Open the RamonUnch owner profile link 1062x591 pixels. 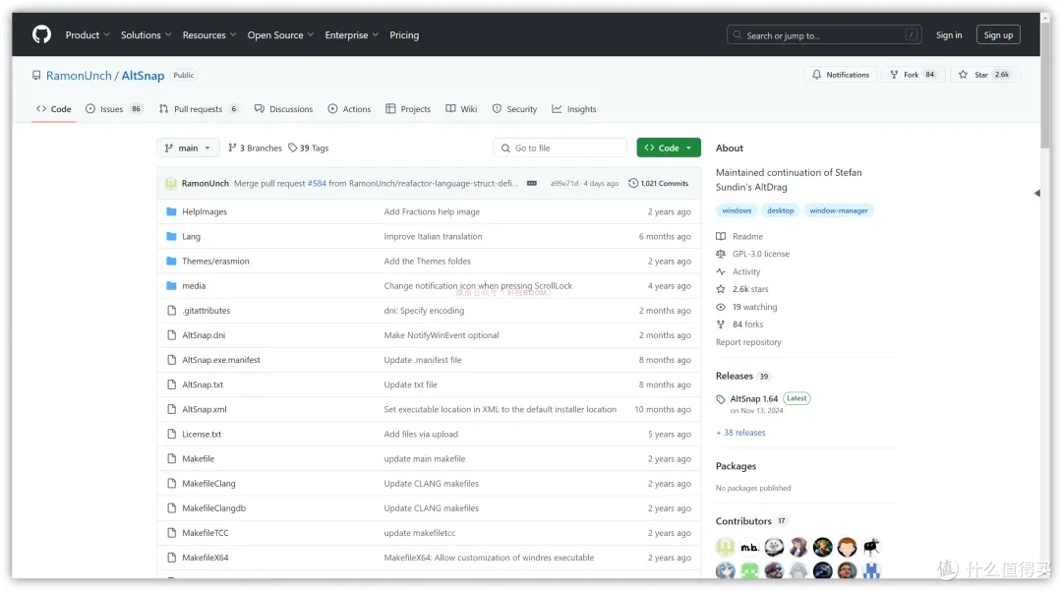(79, 75)
